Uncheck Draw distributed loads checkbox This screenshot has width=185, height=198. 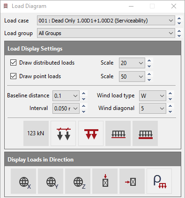(x=13, y=63)
